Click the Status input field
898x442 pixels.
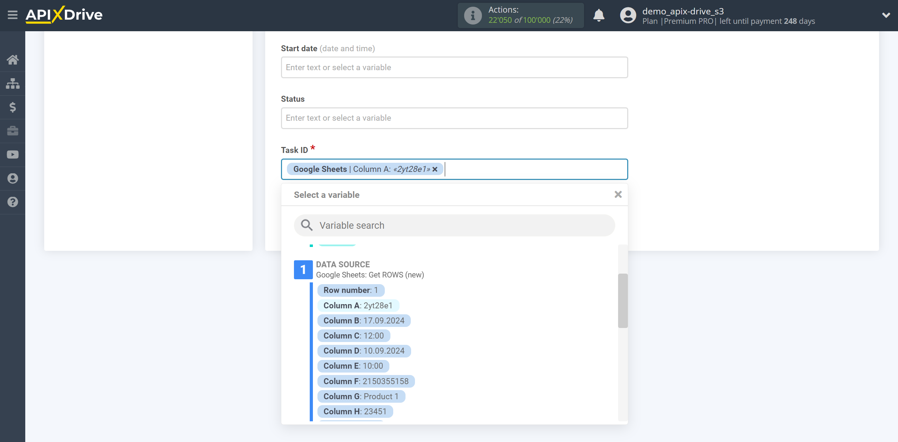tap(454, 118)
